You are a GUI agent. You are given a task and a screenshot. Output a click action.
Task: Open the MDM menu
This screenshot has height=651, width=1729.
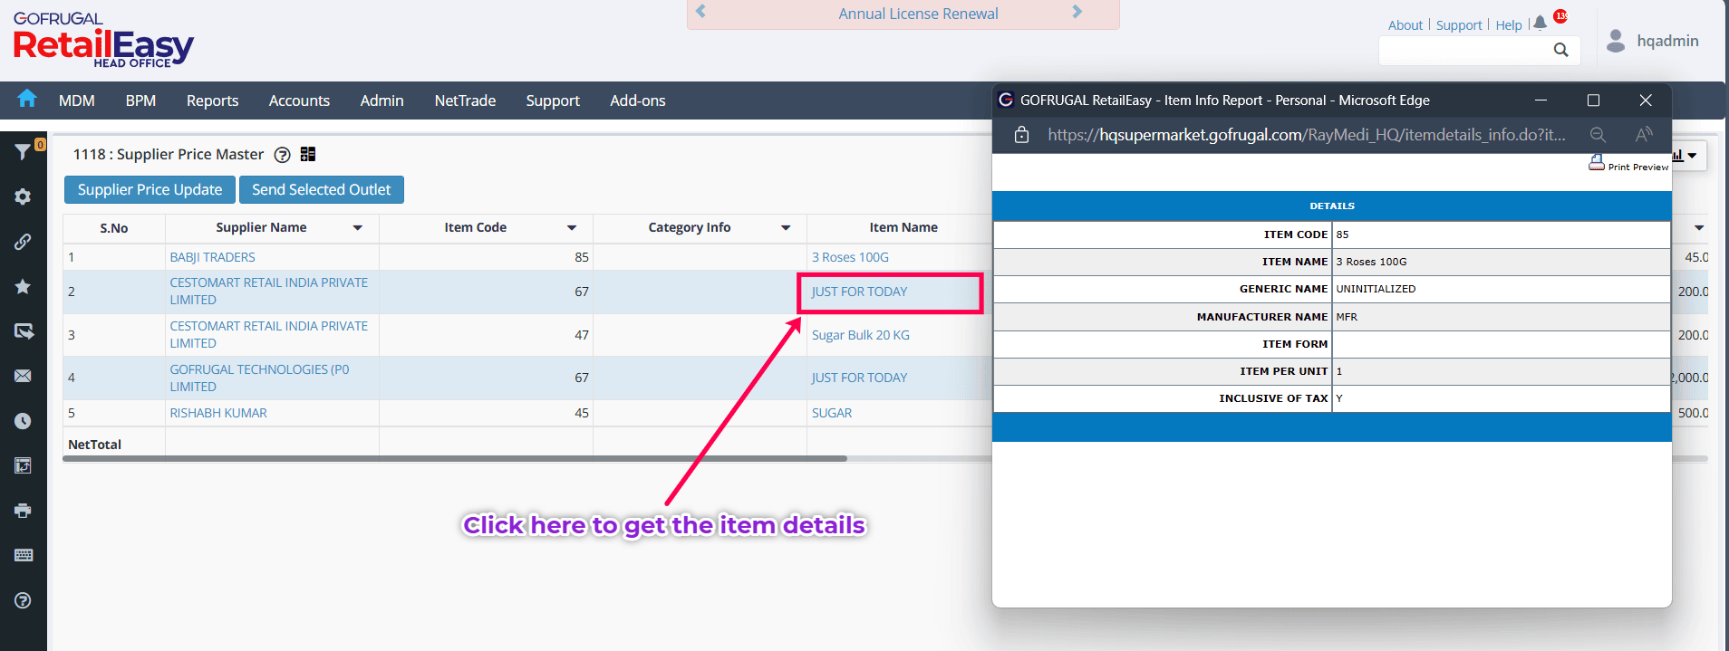(77, 101)
